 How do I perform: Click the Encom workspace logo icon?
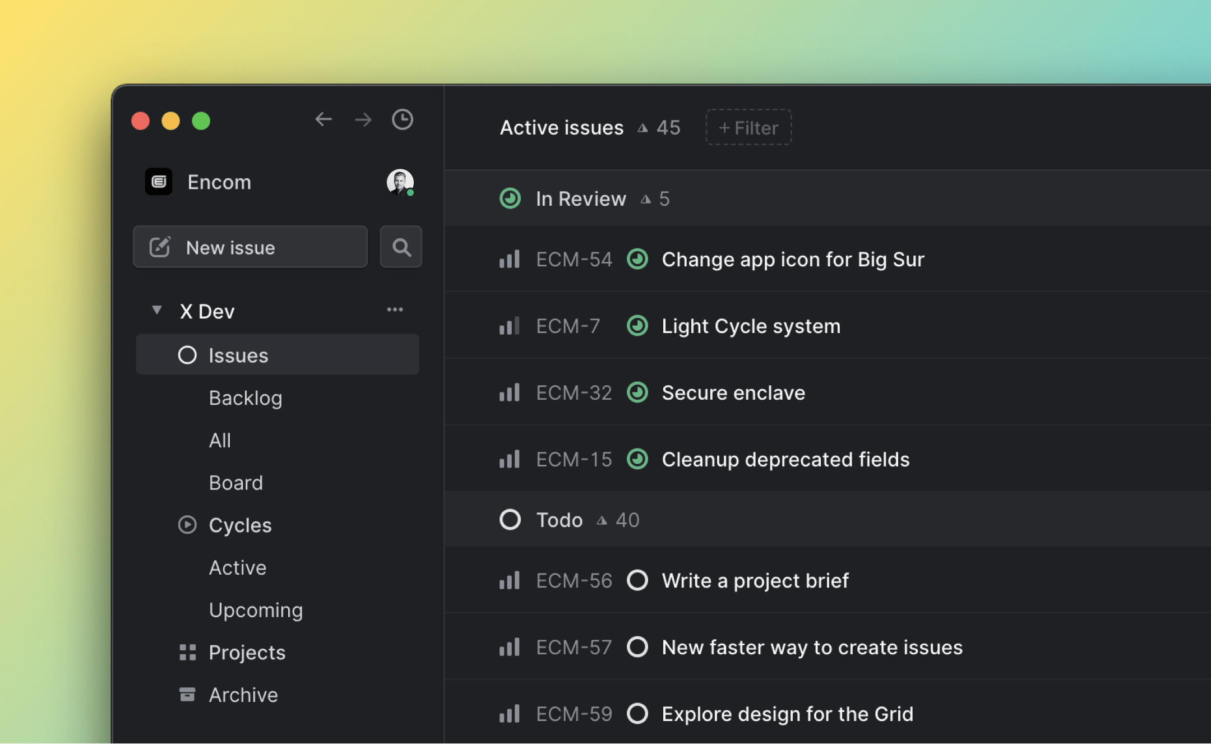tap(159, 182)
